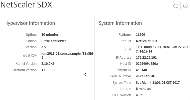Click the Platform value 11500
Viewport: 190px width, 100px height.
[140, 35]
